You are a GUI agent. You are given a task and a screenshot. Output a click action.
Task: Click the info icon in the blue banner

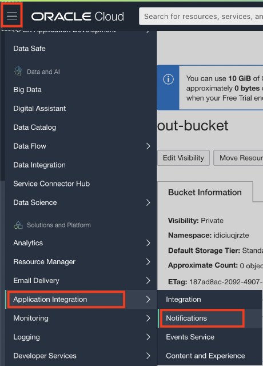coord(168,79)
